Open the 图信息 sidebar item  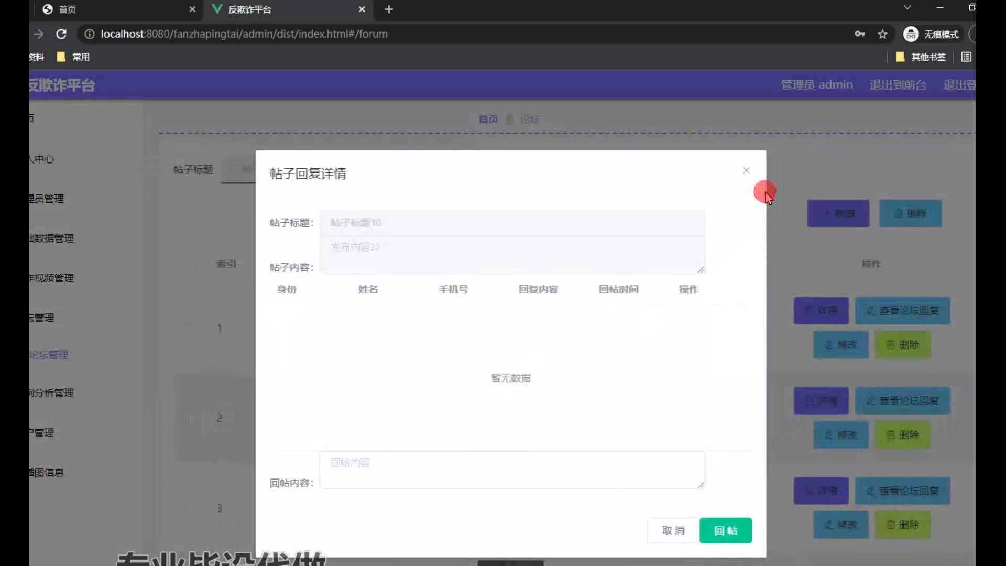point(47,473)
